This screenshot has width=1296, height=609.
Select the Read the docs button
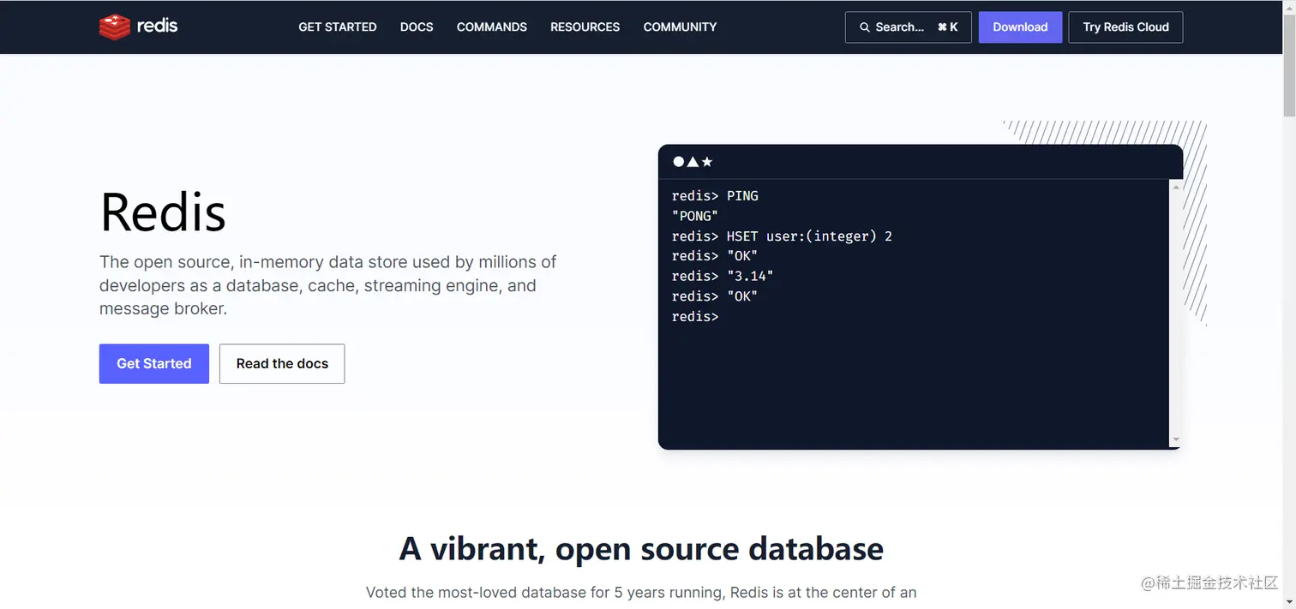click(282, 364)
